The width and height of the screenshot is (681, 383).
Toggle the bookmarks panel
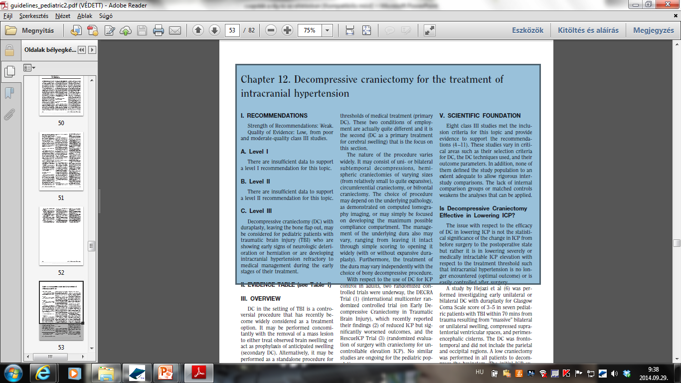(9, 93)
